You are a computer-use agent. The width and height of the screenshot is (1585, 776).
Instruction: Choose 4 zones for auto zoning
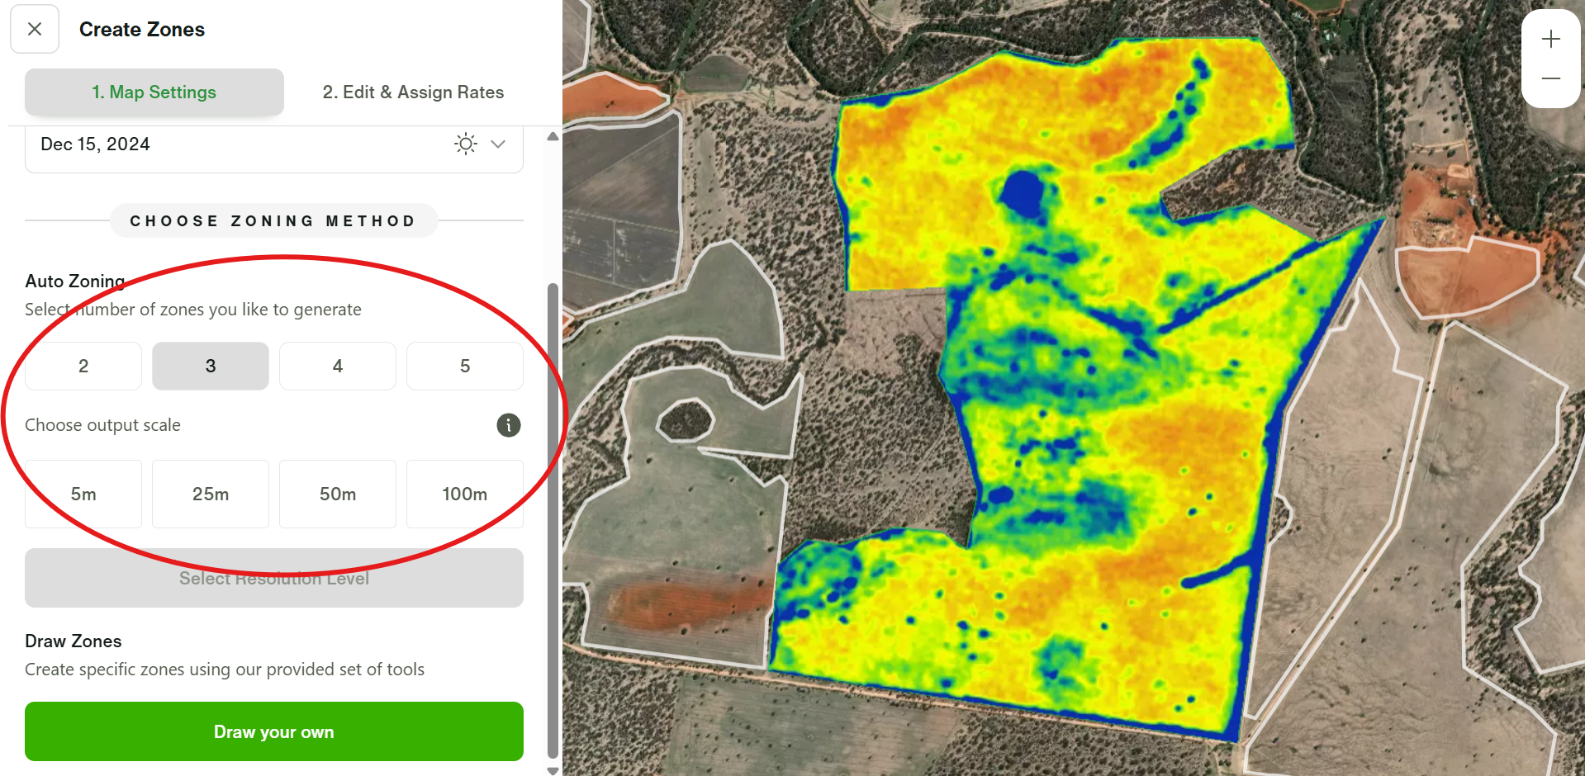tap(338, 366)
